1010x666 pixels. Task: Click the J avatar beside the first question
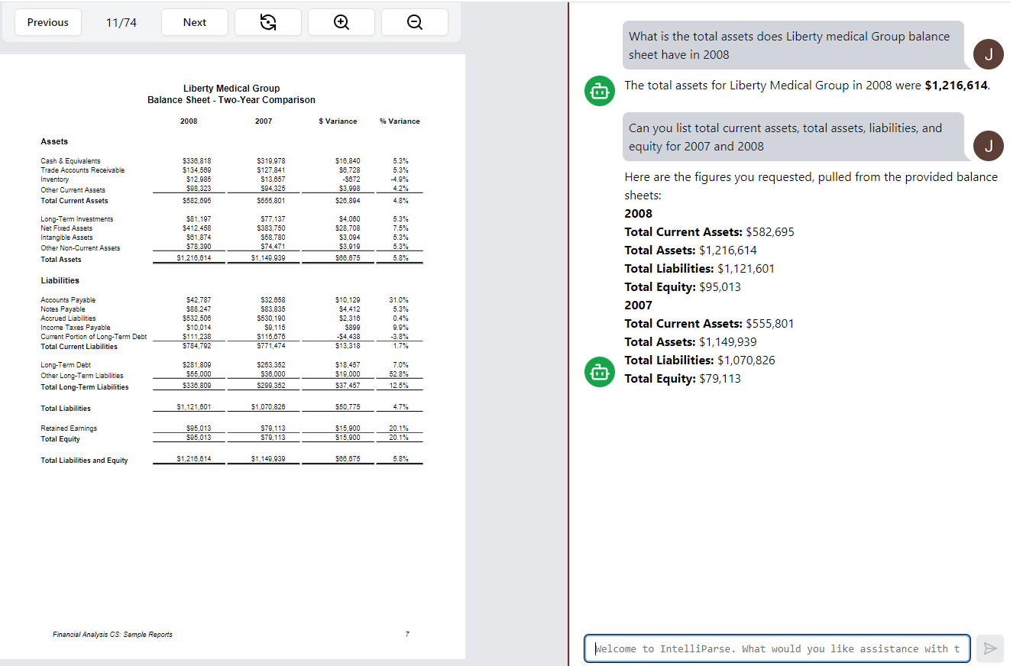pos(989,53)
